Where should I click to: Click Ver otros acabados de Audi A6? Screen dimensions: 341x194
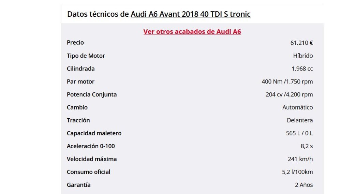[x=192, y=31]
